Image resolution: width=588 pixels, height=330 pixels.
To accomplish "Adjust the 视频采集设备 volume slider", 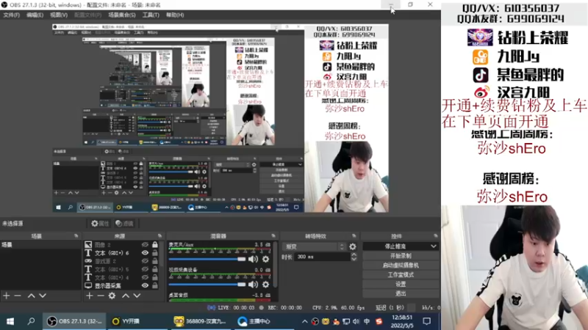I will point(207,285).
